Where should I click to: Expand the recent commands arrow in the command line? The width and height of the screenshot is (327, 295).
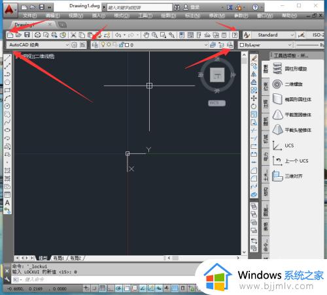21,279
